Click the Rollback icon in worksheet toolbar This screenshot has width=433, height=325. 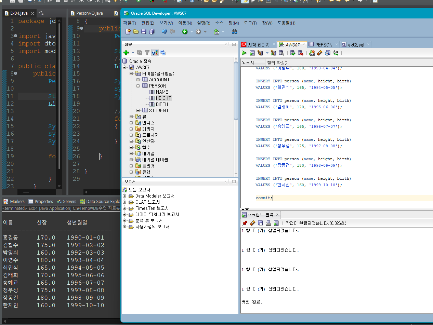pyautogui.click(x=300, y=53)
